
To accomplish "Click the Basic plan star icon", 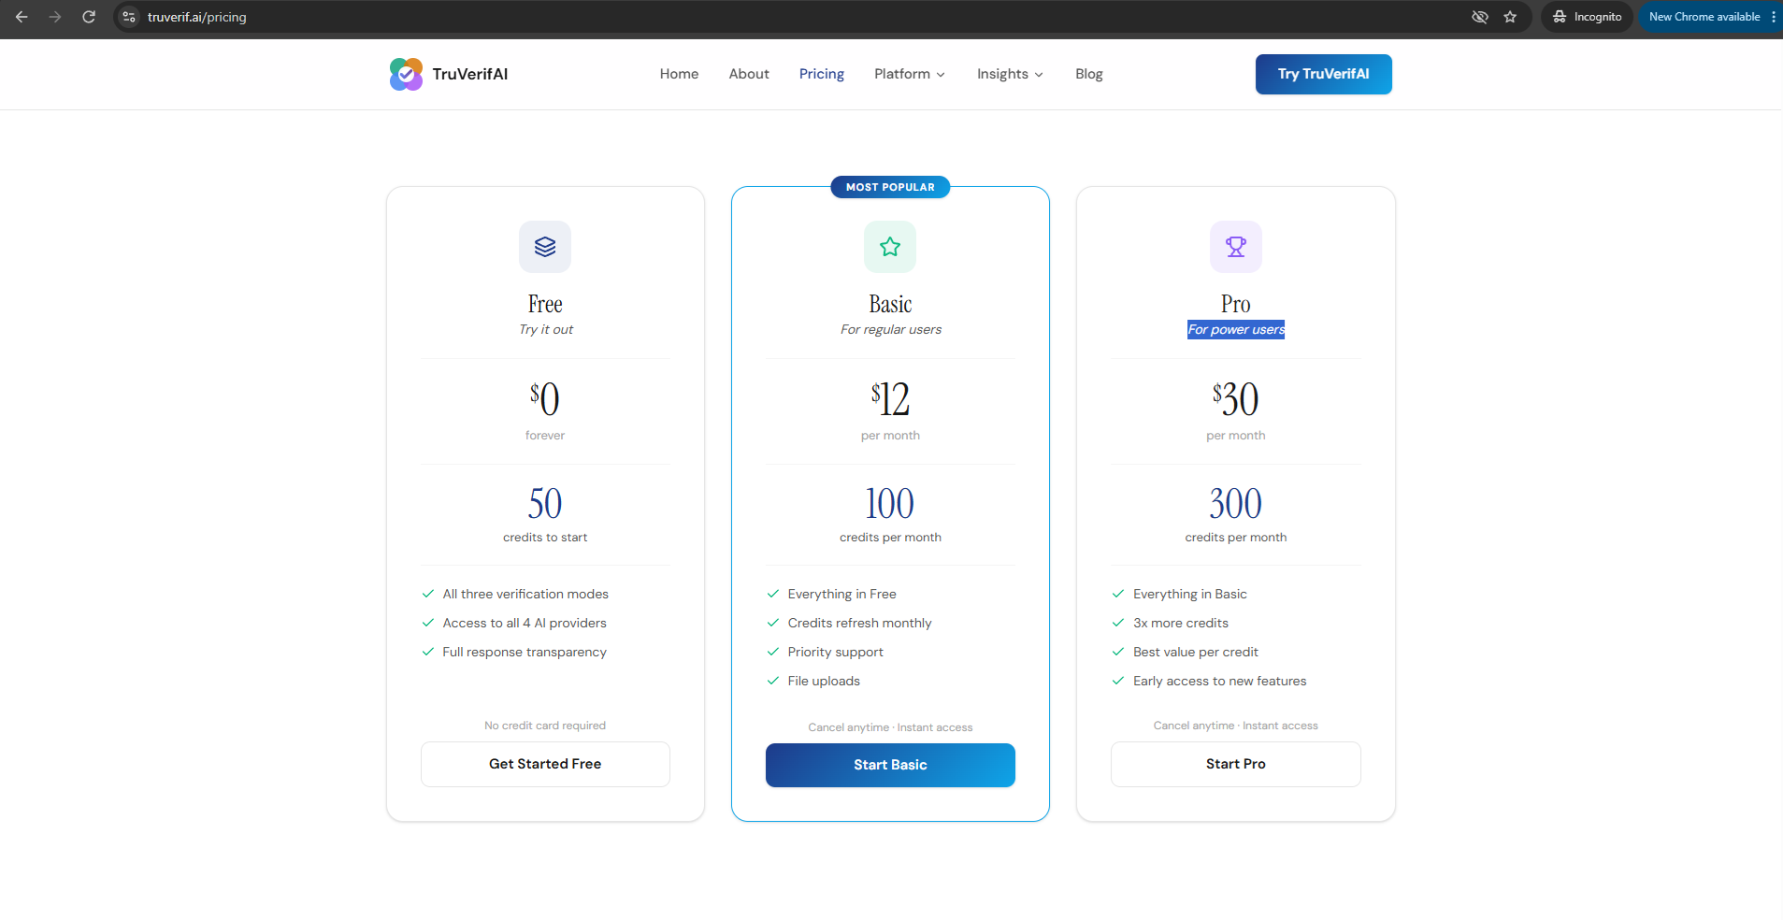I will pyautogui.click(x=890, y=247).
